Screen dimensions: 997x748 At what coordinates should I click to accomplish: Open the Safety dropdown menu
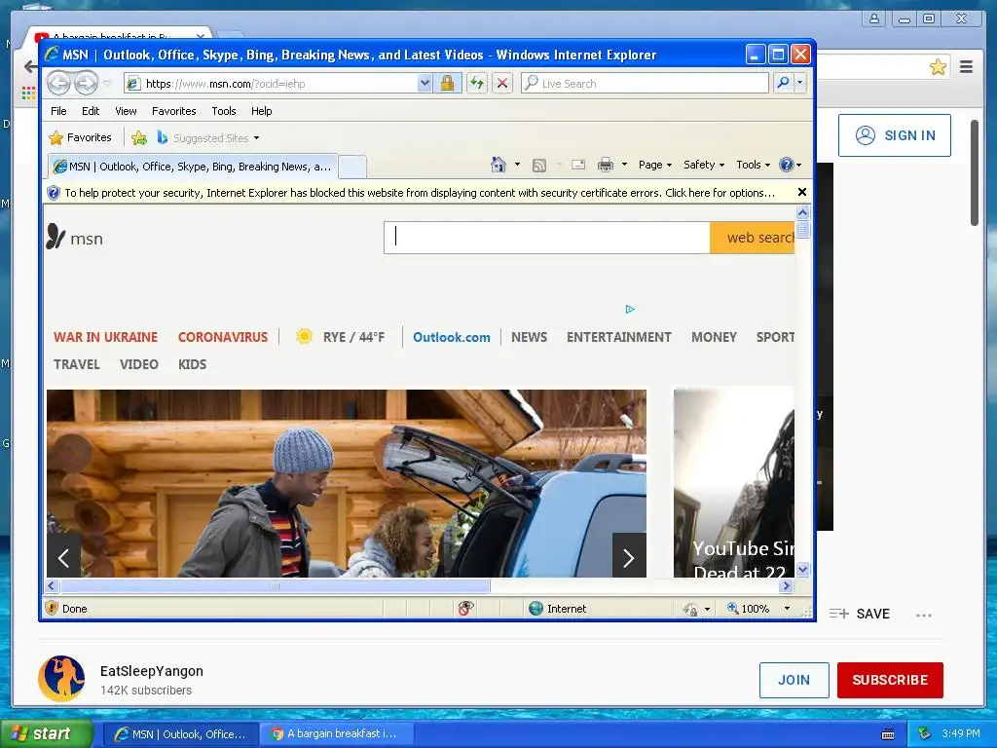(704, 165)
